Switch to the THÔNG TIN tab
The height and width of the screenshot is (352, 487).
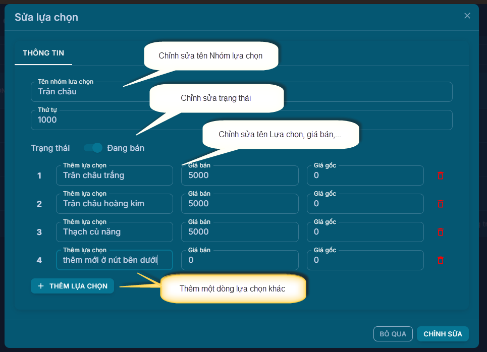pos(43,53)
